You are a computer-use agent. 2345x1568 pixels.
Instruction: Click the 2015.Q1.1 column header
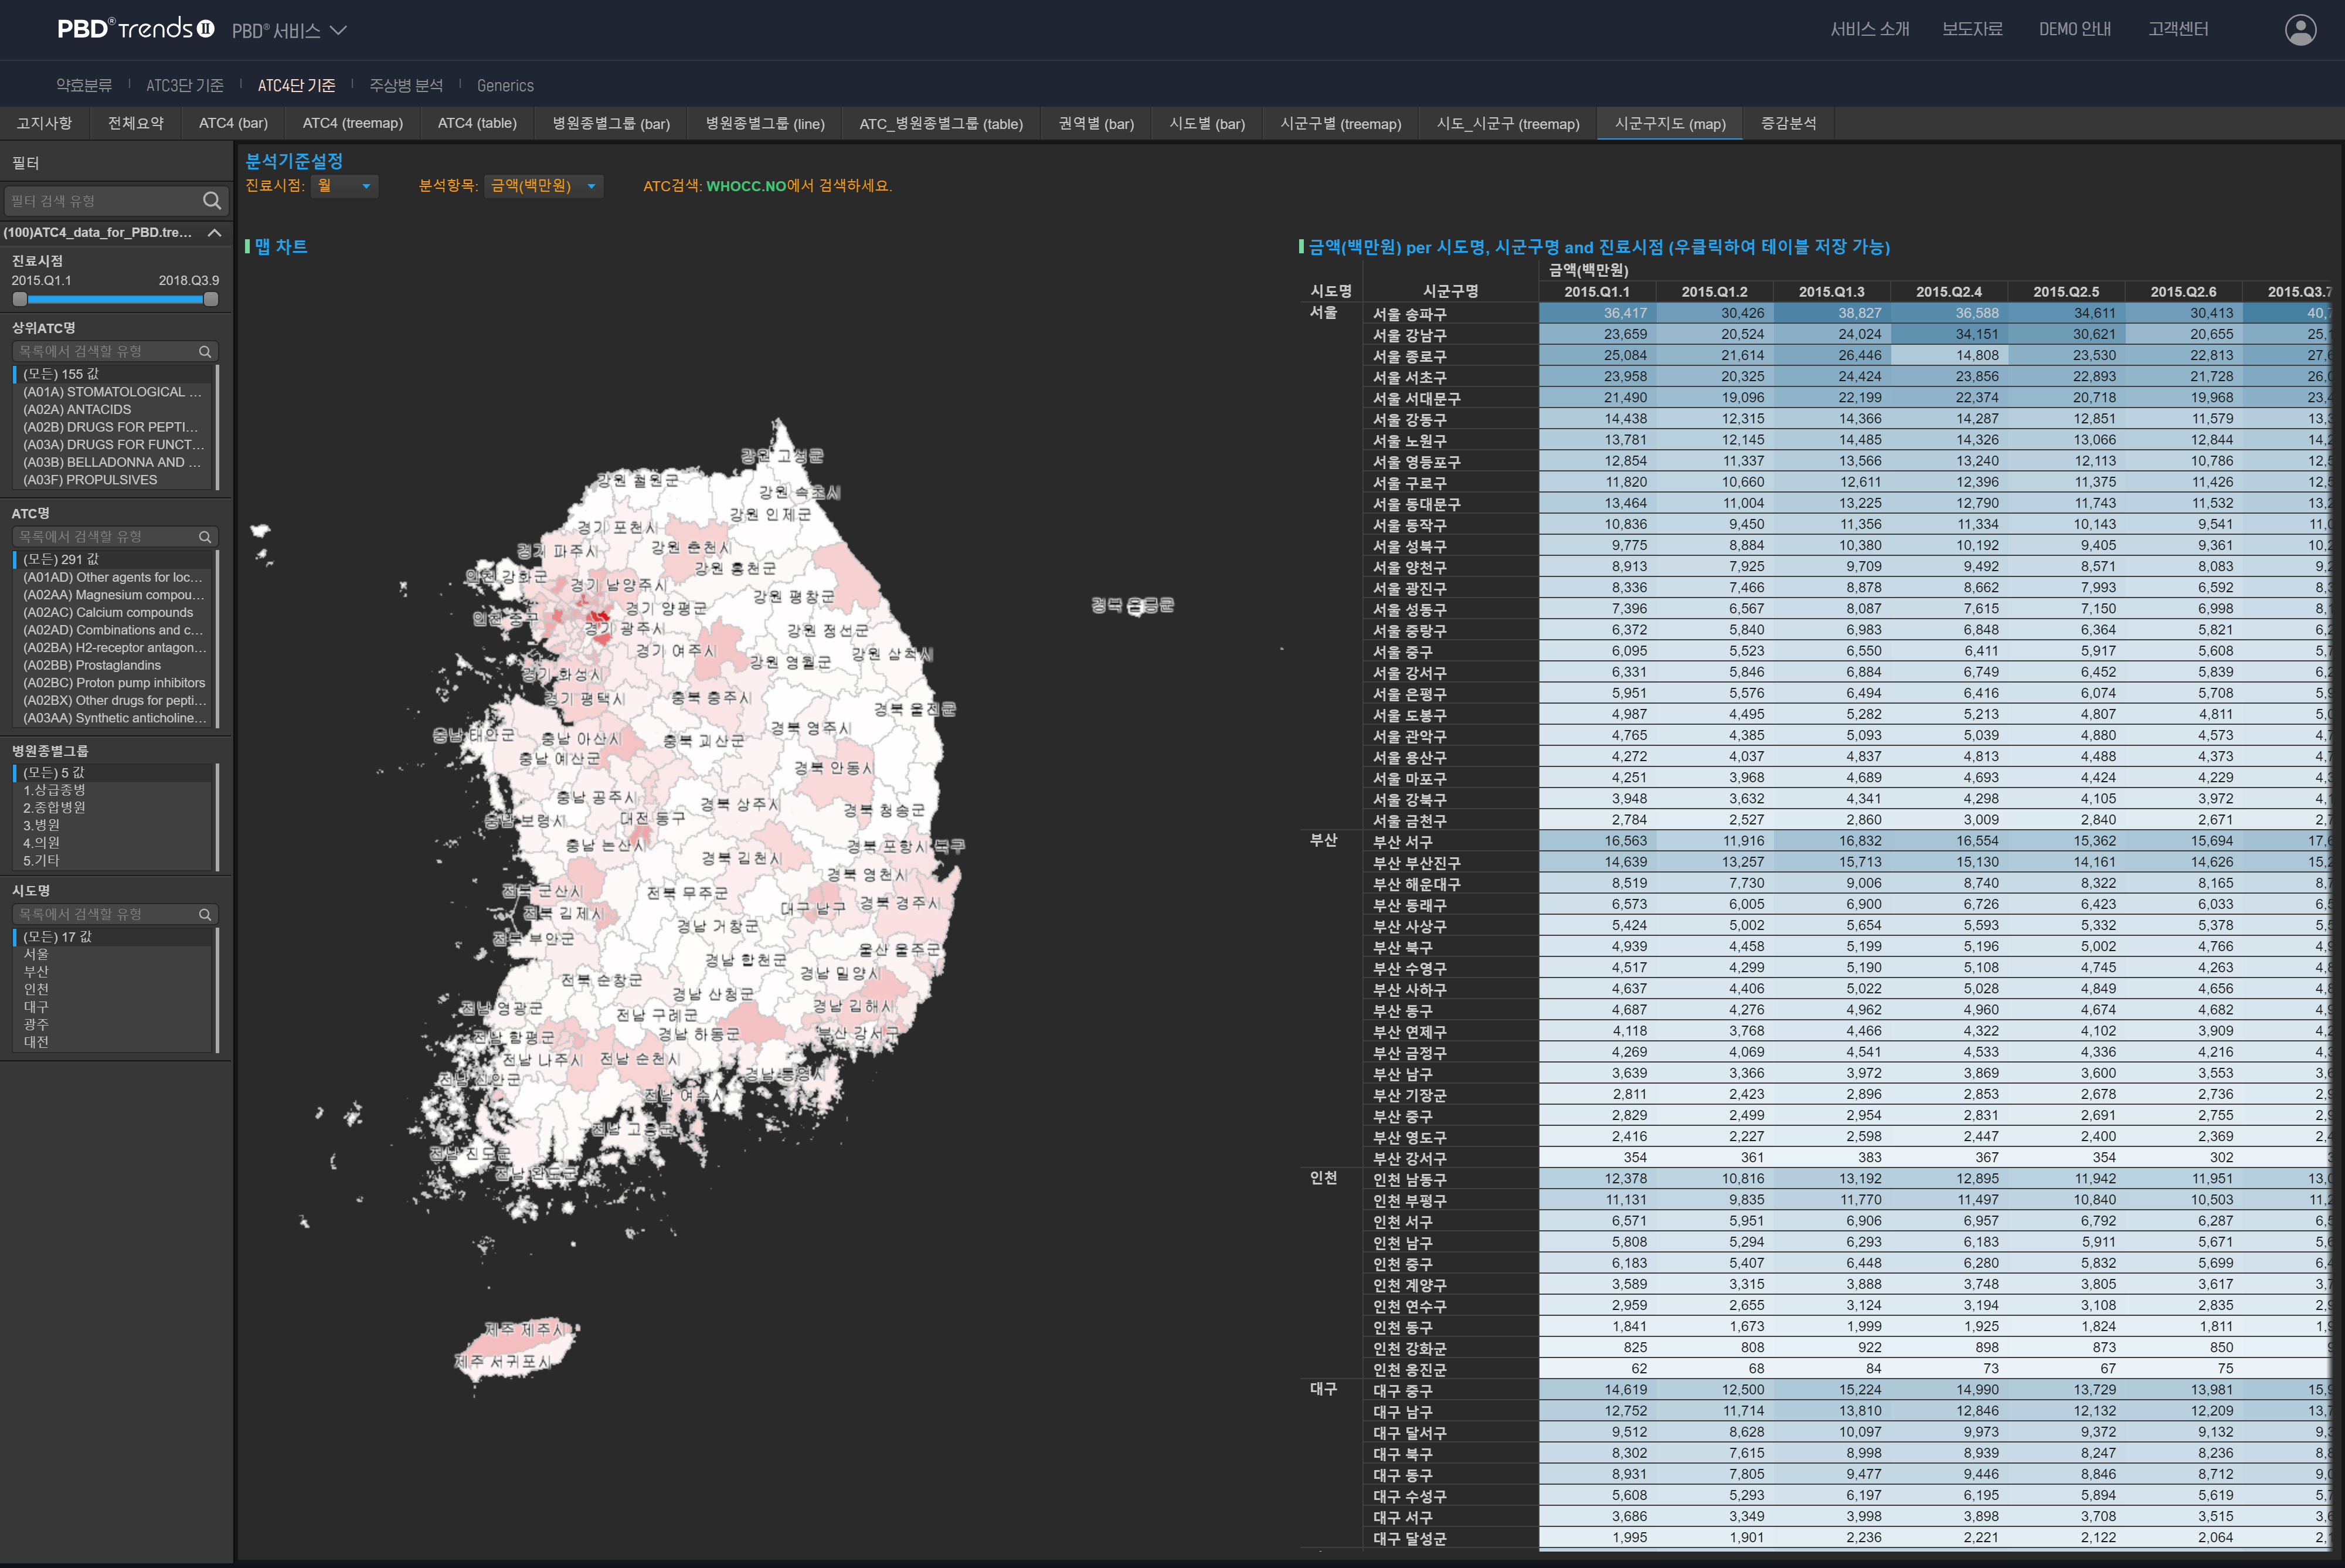(x=1596, y=292)
